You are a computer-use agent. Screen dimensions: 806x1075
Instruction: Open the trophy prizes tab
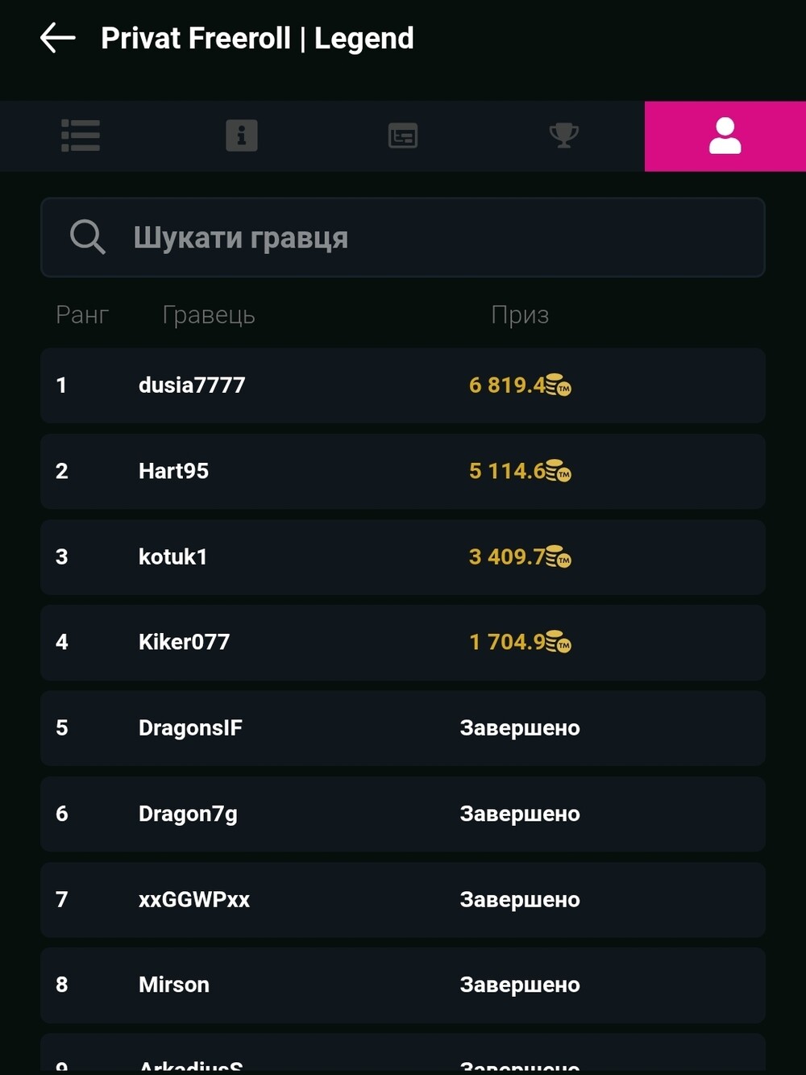coord(564,135)
